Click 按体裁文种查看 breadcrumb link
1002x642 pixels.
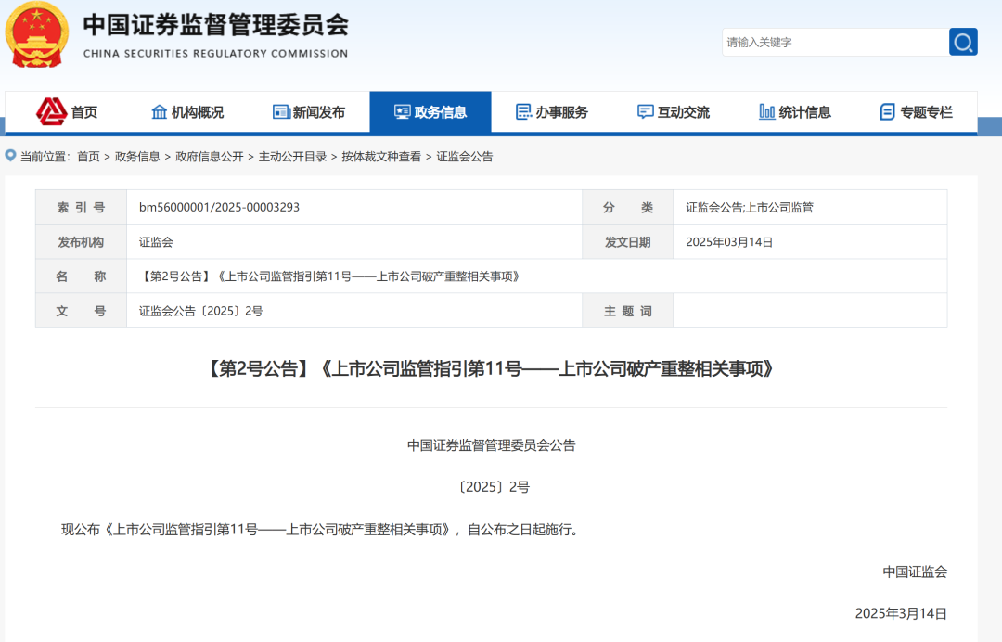tap(381, 157)
